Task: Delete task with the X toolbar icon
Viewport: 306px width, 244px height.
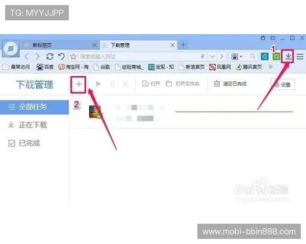Action: (125, 84)
